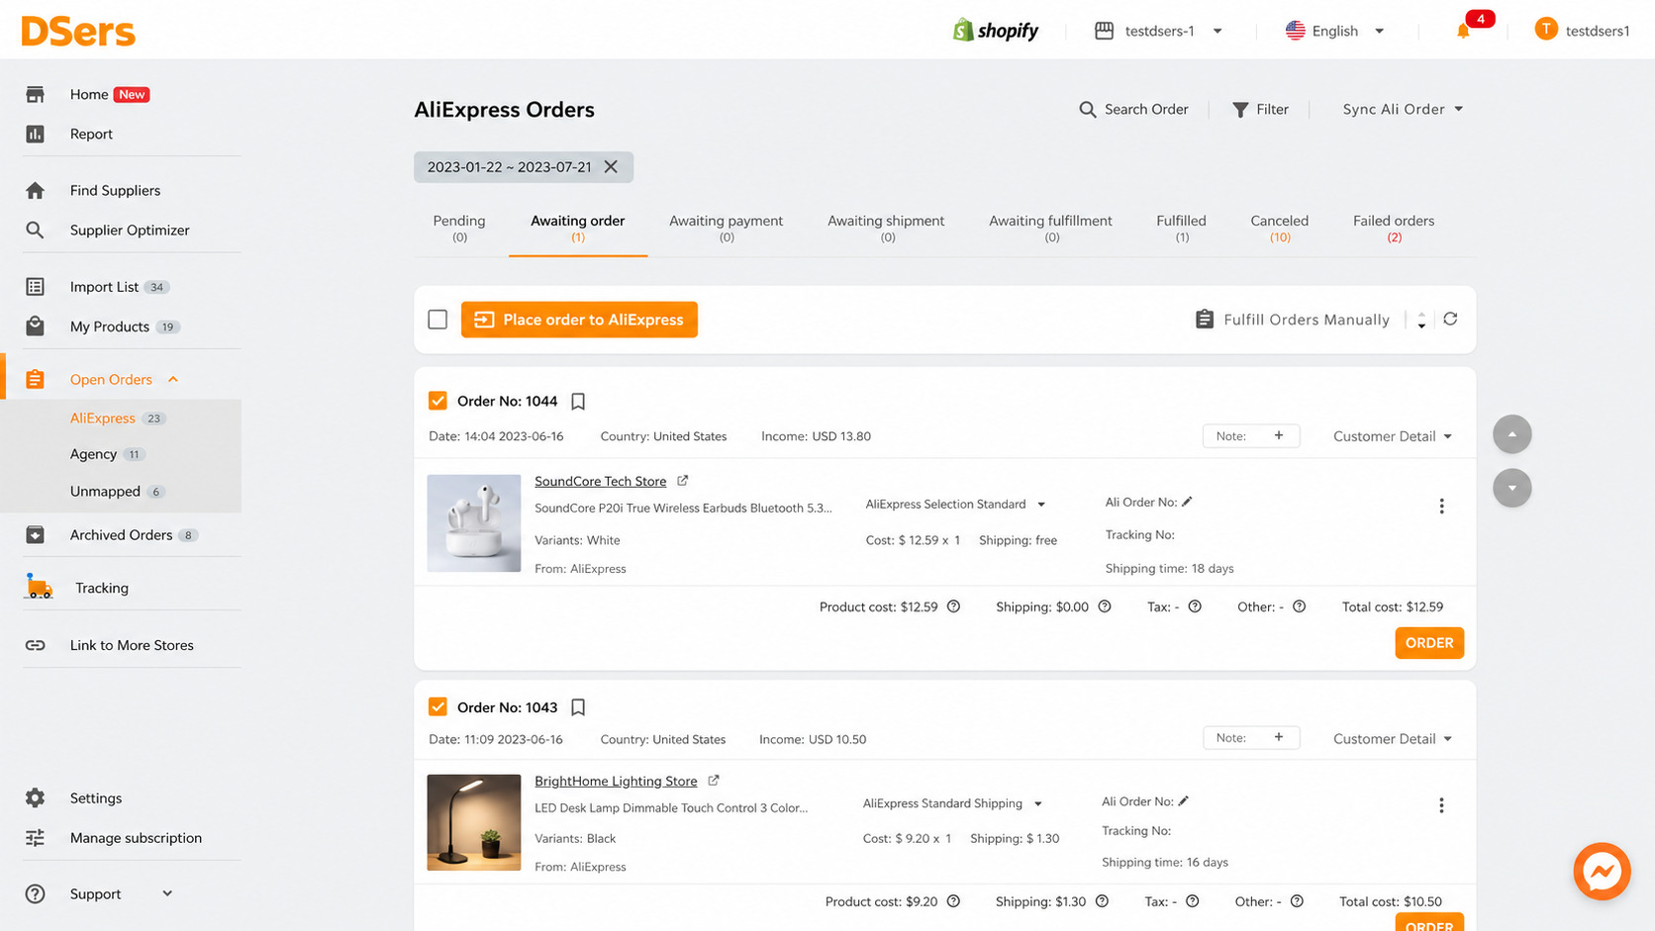Click Product cost help icon for order 1044

point(953,606)
